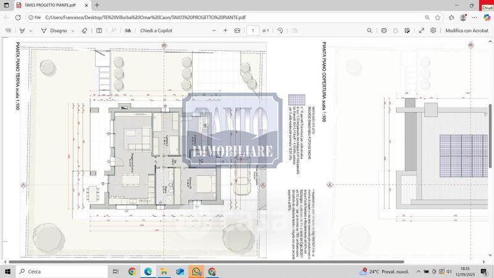Expand the highlighter options dropdown arrow
Image resolution: width=494 pixels, height=278 pixels.
31,30
